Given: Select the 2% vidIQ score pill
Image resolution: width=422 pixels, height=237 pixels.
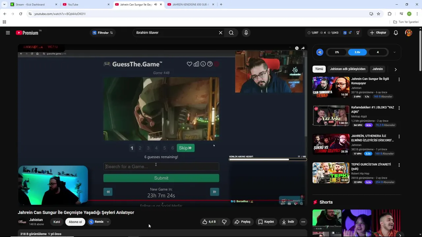Looking at the screenshot, I should tap(337, 52).
